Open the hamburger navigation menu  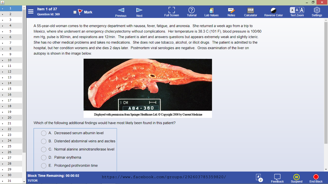click(x=31, y=11)
